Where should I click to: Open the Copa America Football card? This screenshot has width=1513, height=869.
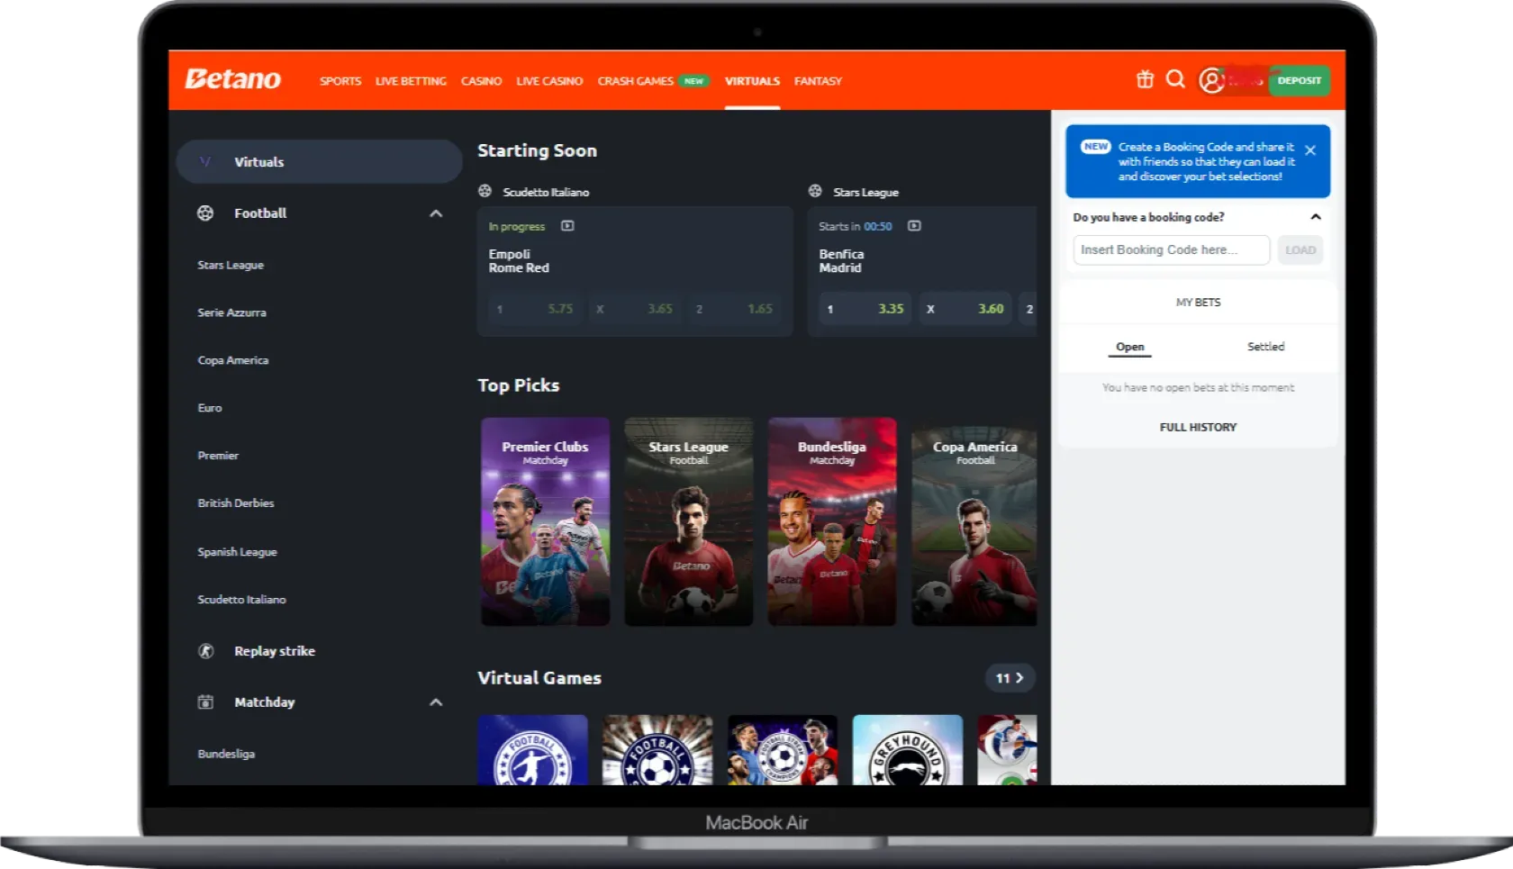click(974, 521)
